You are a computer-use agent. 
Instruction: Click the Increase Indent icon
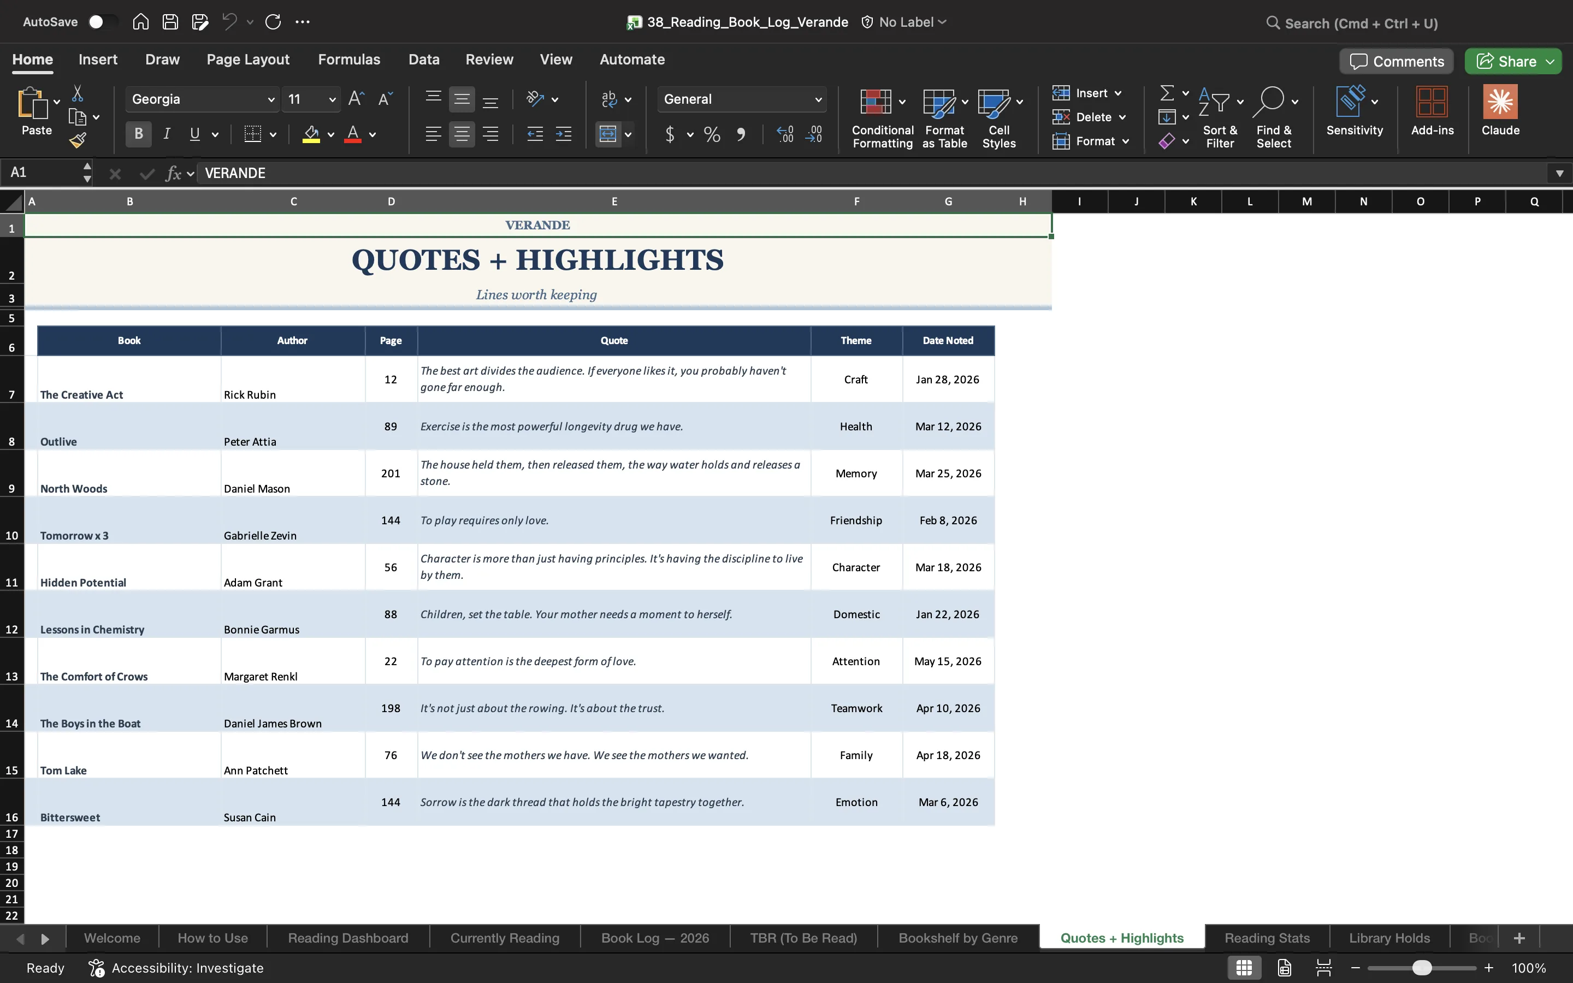click(564, 134)
